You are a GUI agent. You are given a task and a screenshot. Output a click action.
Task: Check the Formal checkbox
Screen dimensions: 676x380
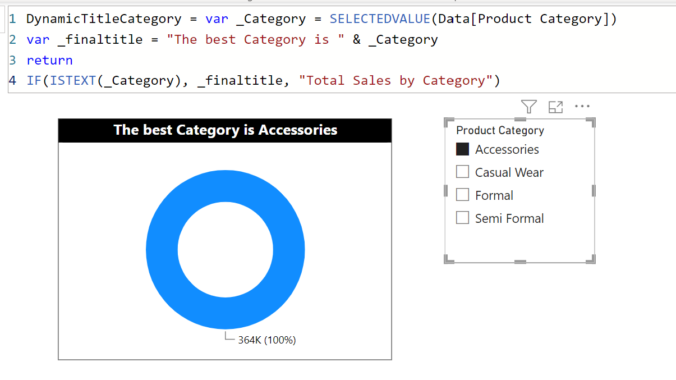(x=462, y=195)
